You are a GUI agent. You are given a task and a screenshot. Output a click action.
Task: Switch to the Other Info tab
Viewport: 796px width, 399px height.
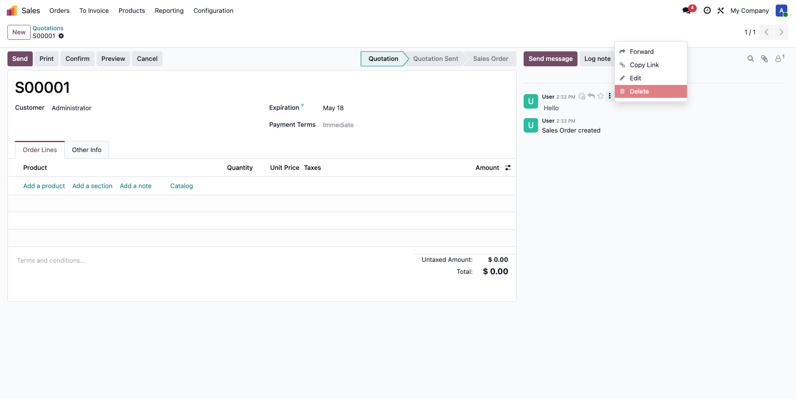tap(87, 150)
